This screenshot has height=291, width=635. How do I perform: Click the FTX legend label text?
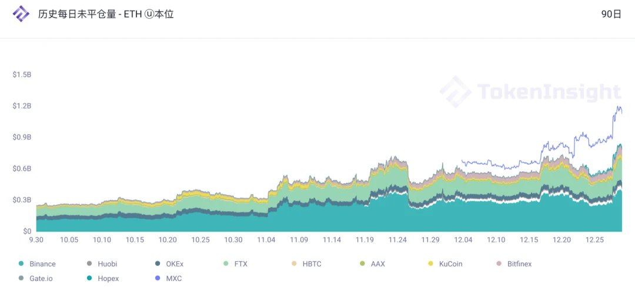pos(240,264)
